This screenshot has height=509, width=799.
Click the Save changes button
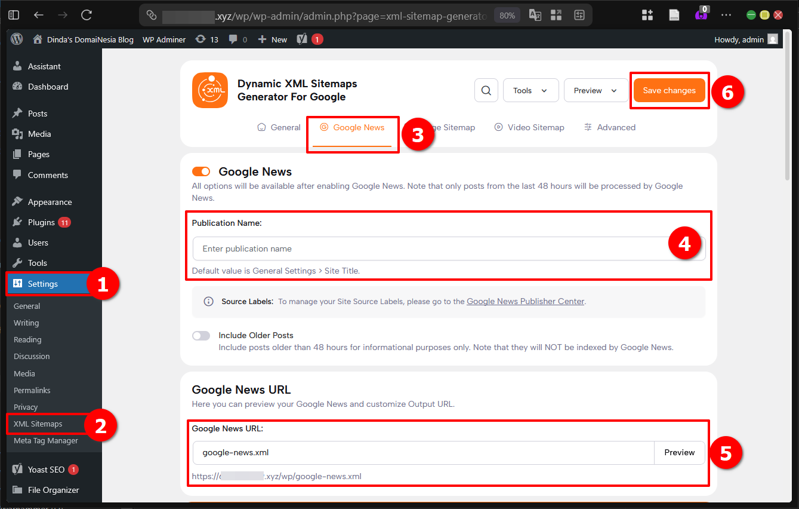(669, 90)
